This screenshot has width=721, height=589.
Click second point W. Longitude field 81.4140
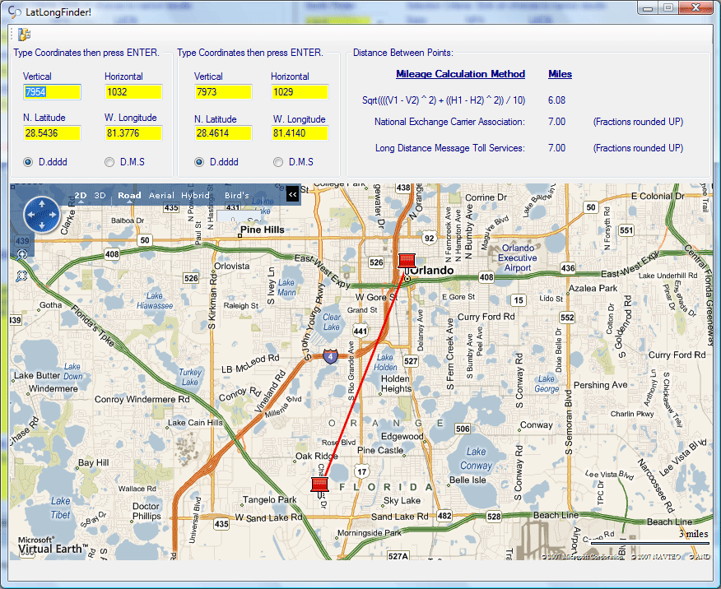300,133
